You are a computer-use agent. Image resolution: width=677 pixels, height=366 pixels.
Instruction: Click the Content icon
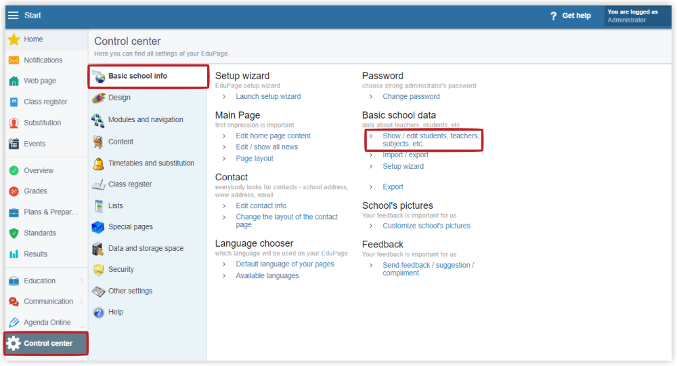[98, 142]
